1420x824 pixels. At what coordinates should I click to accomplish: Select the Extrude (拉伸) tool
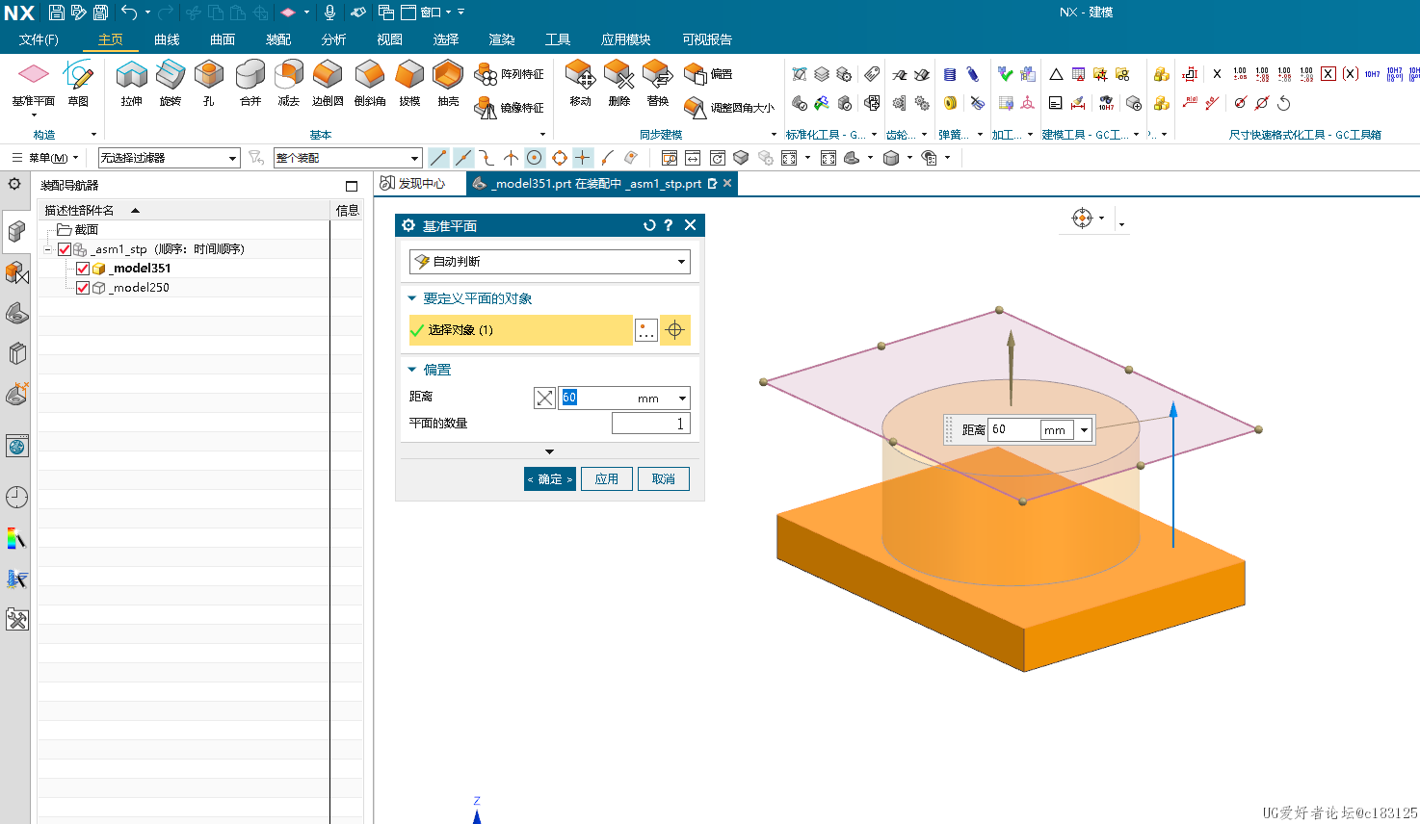point(131,83)
